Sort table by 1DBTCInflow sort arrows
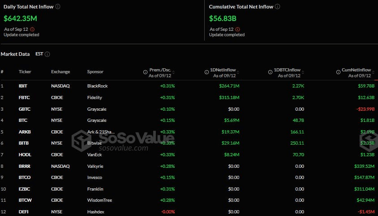 coord(303,72)
